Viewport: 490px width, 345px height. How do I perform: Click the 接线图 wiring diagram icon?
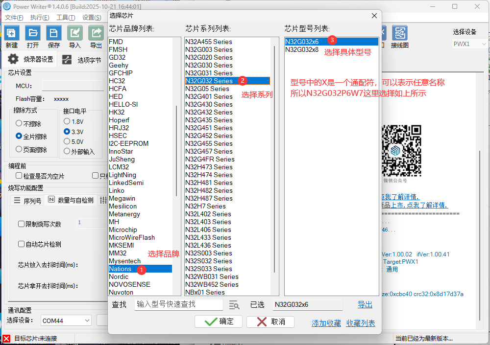400,33
